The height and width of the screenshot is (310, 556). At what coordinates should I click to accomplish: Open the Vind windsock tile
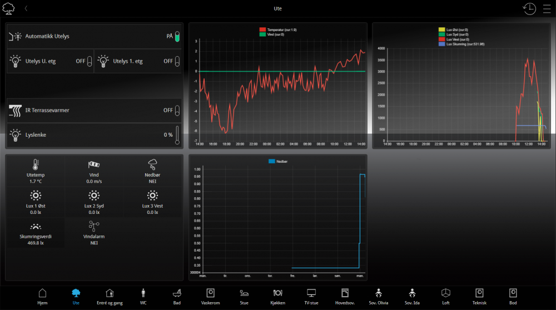pos(93,171)
